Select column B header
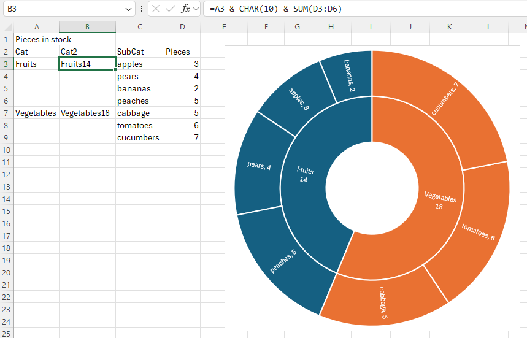Screen dimensions: 527x338 (87, 27)
